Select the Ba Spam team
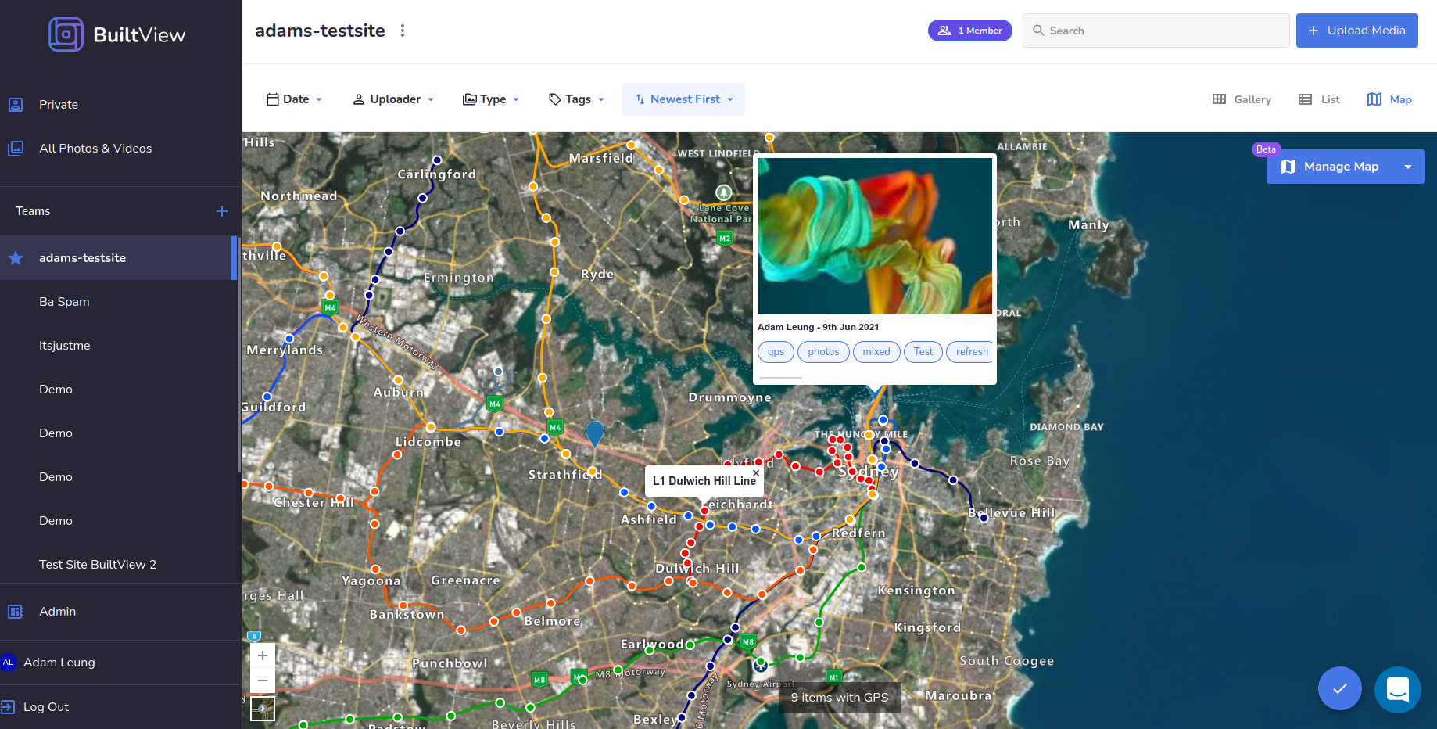The height and width of the screenshot is (729, 1437). point(64,302)
